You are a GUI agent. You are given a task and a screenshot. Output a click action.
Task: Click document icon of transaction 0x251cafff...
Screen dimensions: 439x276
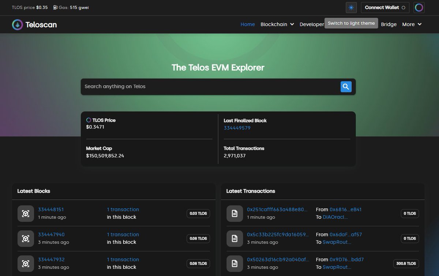(x=234, y=214)
